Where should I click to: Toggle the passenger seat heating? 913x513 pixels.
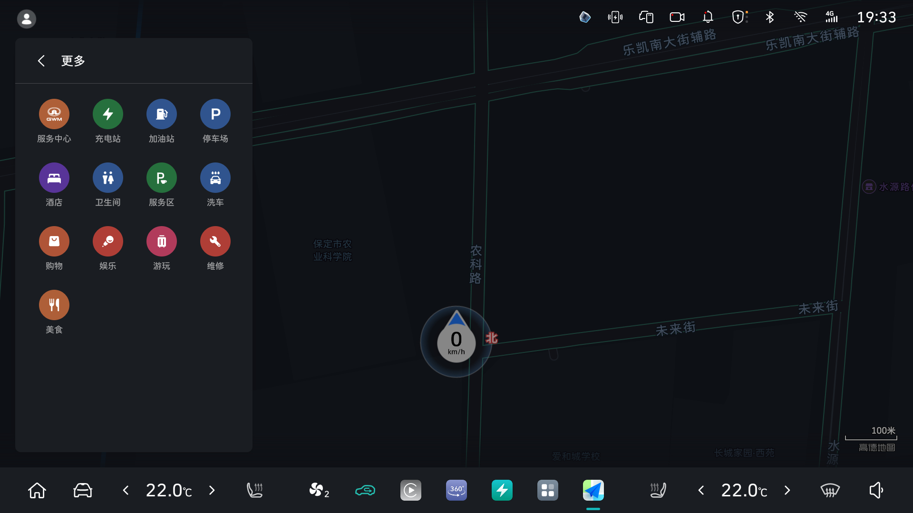[x=658, y=490]
